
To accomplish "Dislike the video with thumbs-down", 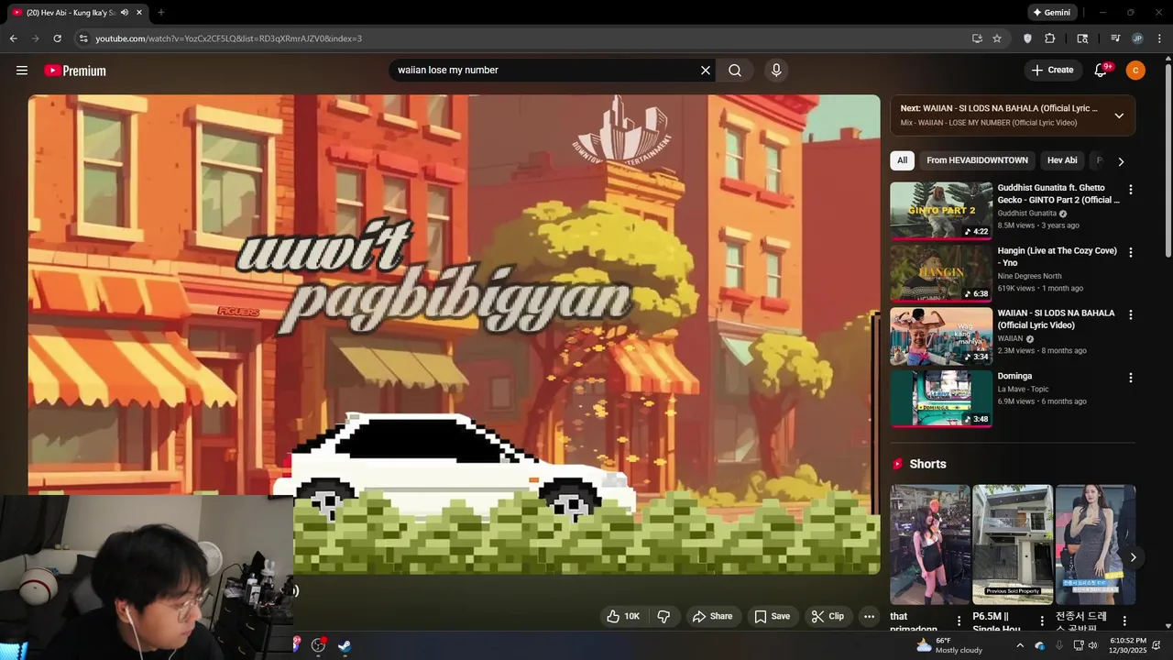I will click(663, 616).
